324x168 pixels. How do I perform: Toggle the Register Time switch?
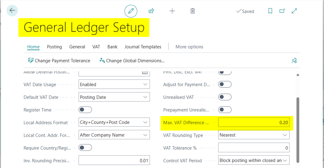point(85,110)
